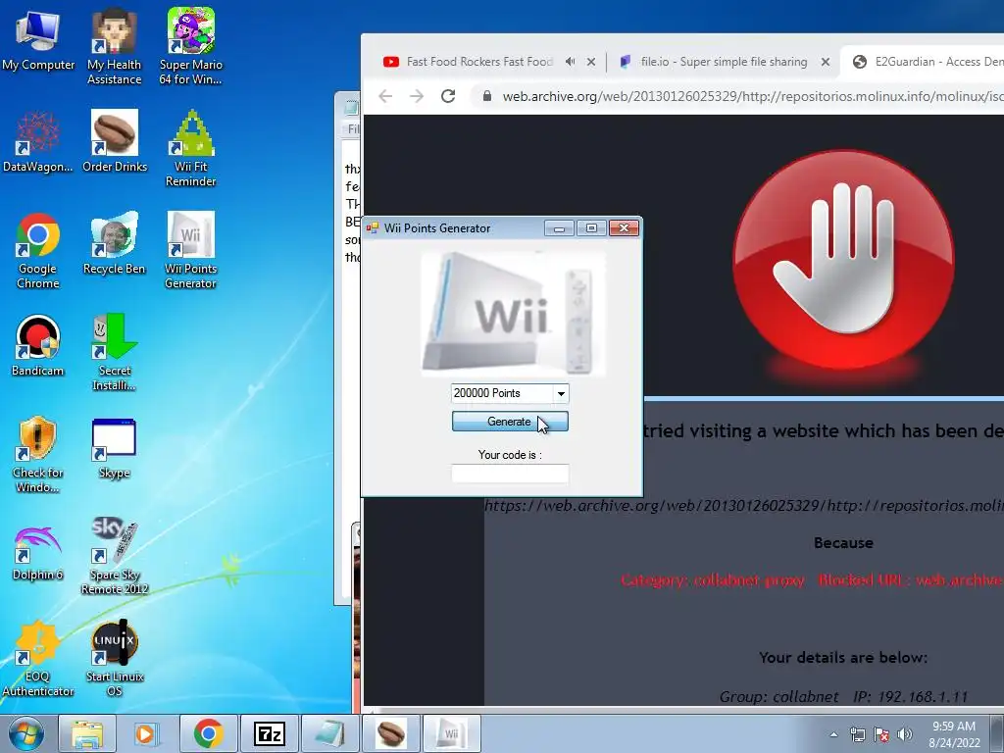
Task: Go forward in Chrome
Action: point(417,96)
